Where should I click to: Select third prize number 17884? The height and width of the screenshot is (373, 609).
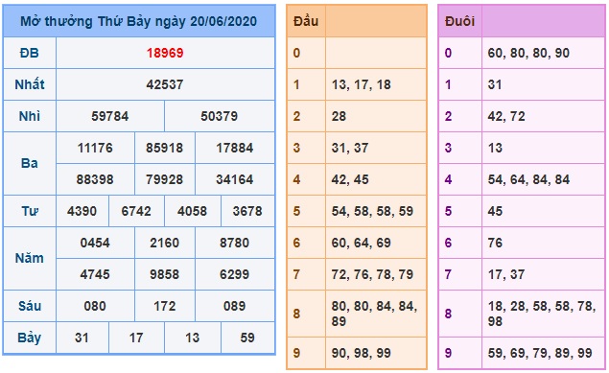pos(235,148)
